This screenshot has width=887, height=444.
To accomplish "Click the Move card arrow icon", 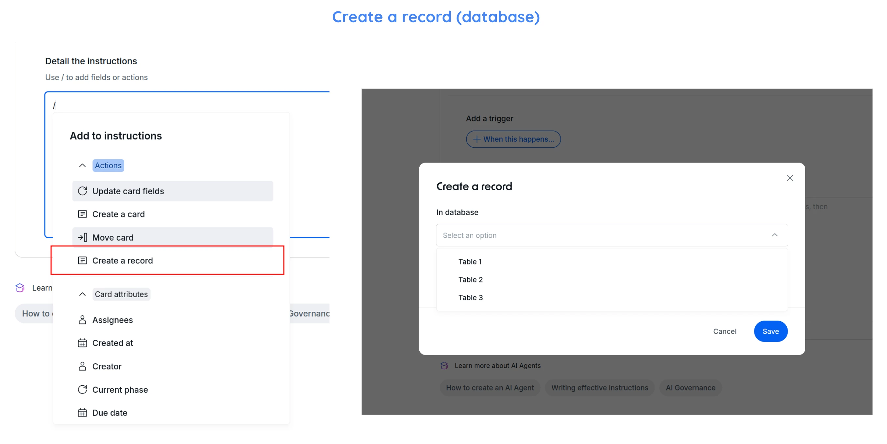I will click(x=82, y=237).
